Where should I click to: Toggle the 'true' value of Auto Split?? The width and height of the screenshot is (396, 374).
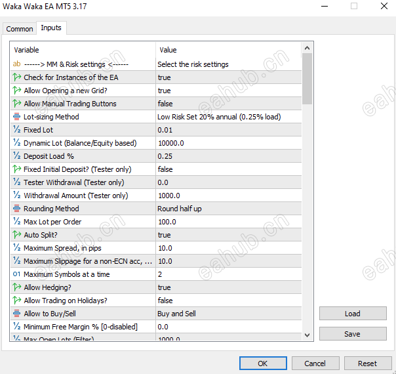(229, 235)
